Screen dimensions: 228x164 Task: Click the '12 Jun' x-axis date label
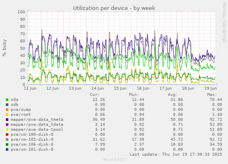point(53,88)
